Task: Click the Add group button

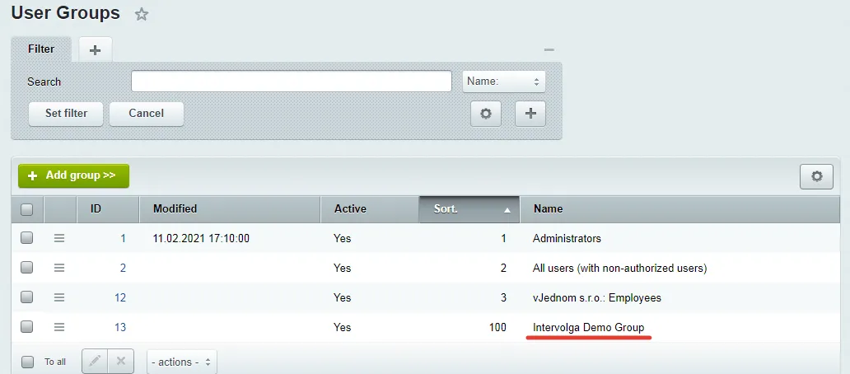Action: [73, 175]
